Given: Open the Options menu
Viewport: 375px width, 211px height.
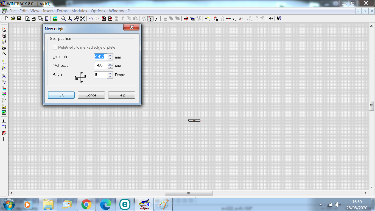Looking at the screenshot, I should pyautogui.click(x=98, y=11).
